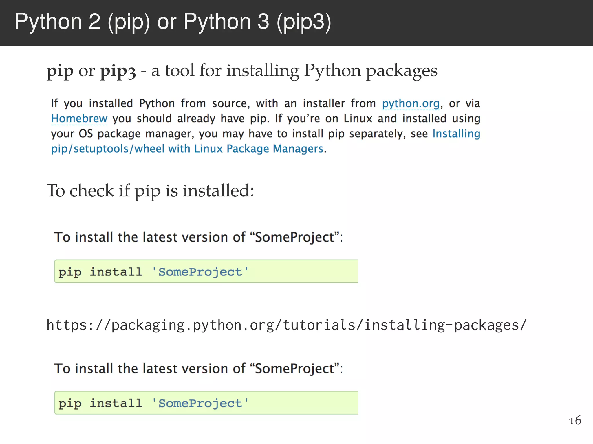Open the python.org link
593x444 pixels.
click(x=411, y=103)
